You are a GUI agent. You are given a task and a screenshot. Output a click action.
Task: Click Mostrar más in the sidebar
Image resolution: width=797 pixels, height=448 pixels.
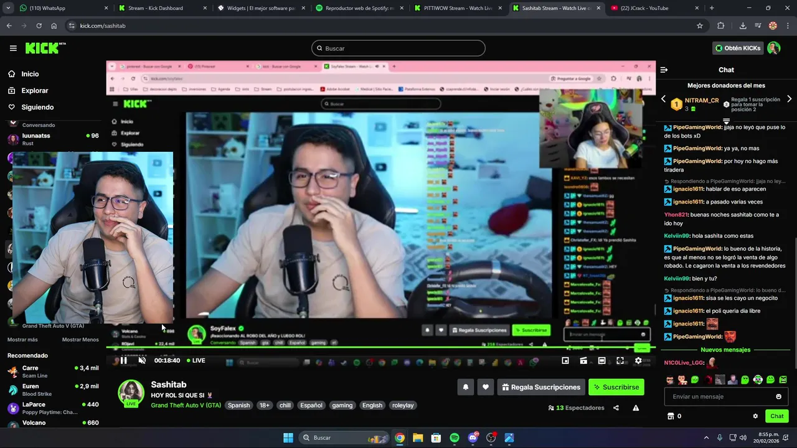coord(22,340)
